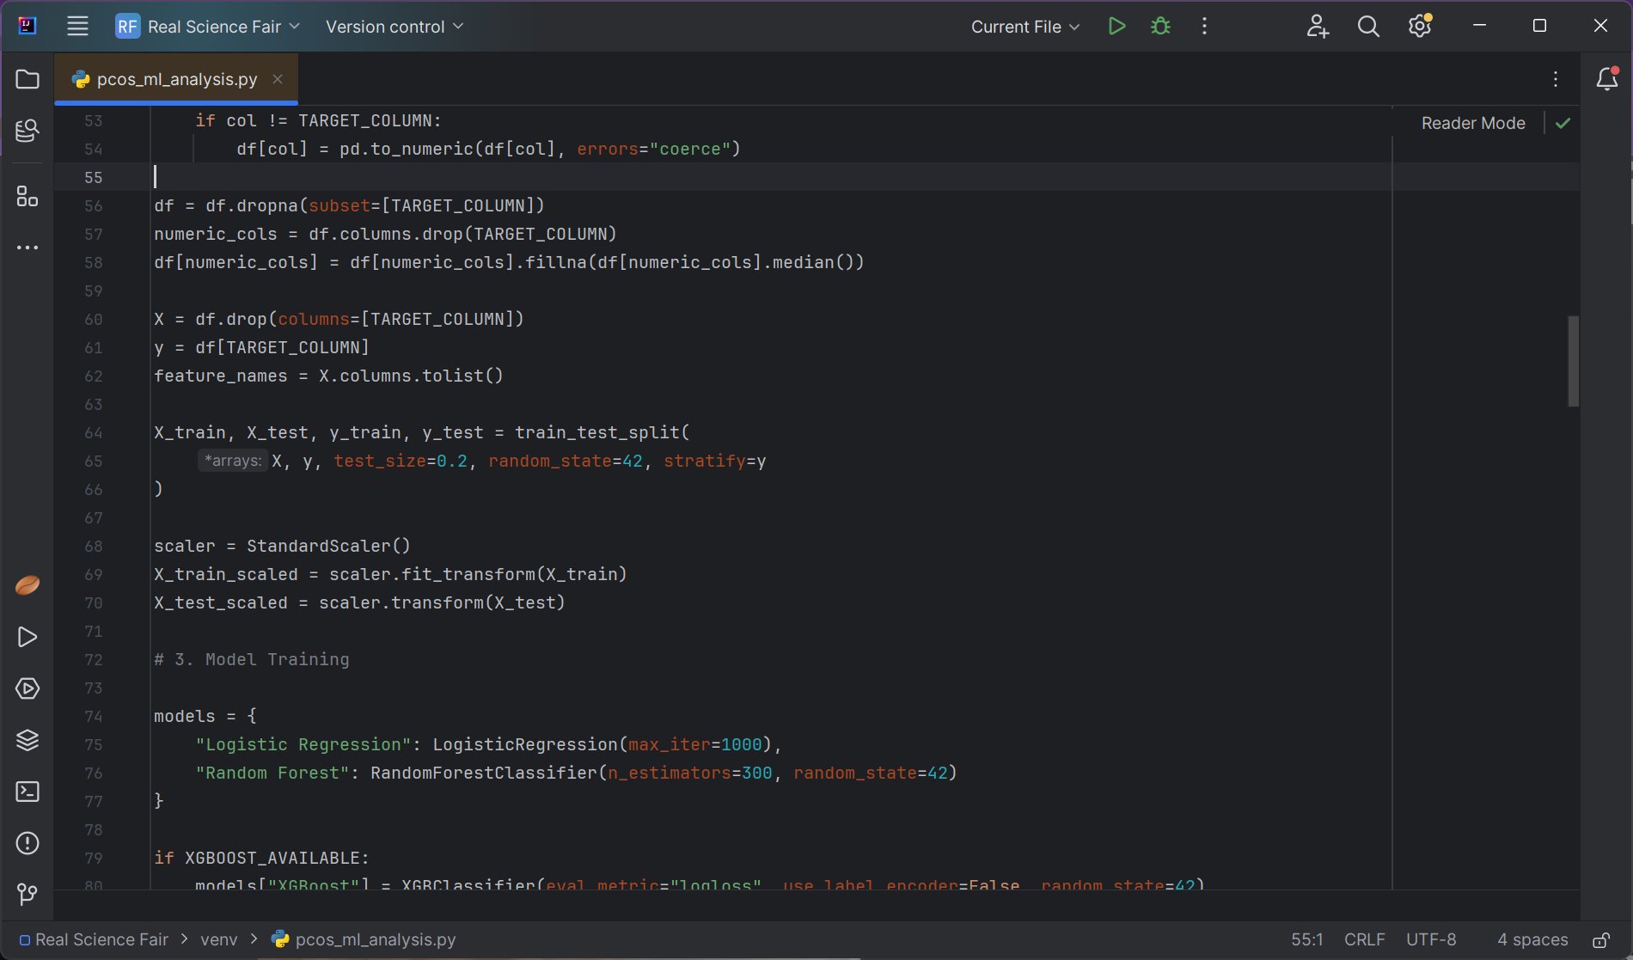Expand the Current File run configuration dropdown
Screen dimensions: 1633x960
tap(1024, 27)
